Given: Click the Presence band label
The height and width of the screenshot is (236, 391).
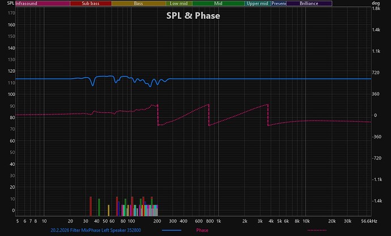Looking at the screenshot, I should [279, 3].
